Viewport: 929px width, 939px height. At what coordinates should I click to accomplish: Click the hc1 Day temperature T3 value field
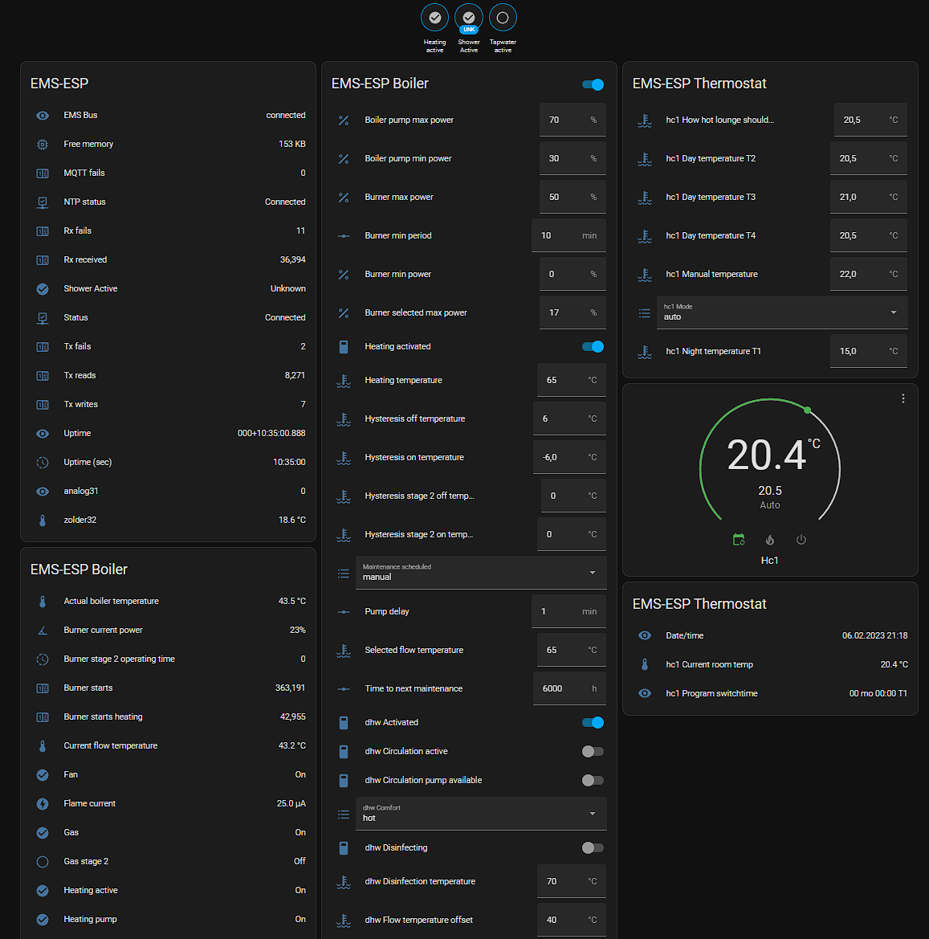[868, 196]
